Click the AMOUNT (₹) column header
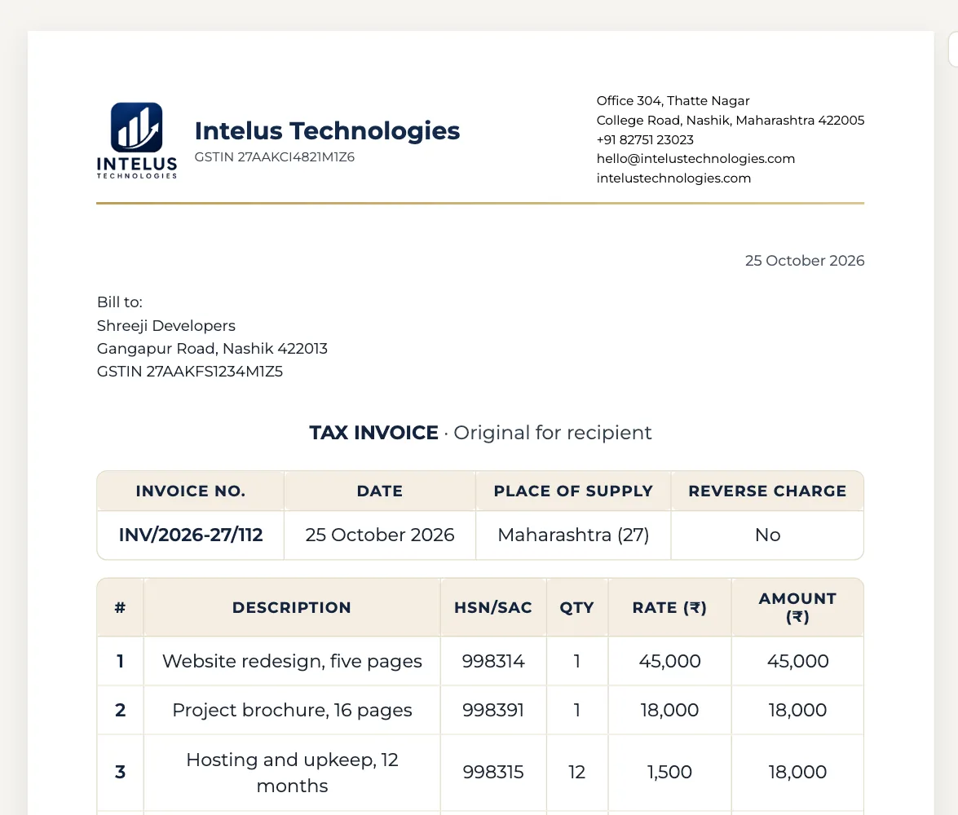958x815 pixels. 797,607
